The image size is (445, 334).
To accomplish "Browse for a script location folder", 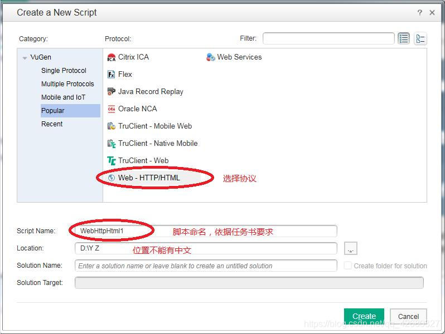I will click(351, 248).
